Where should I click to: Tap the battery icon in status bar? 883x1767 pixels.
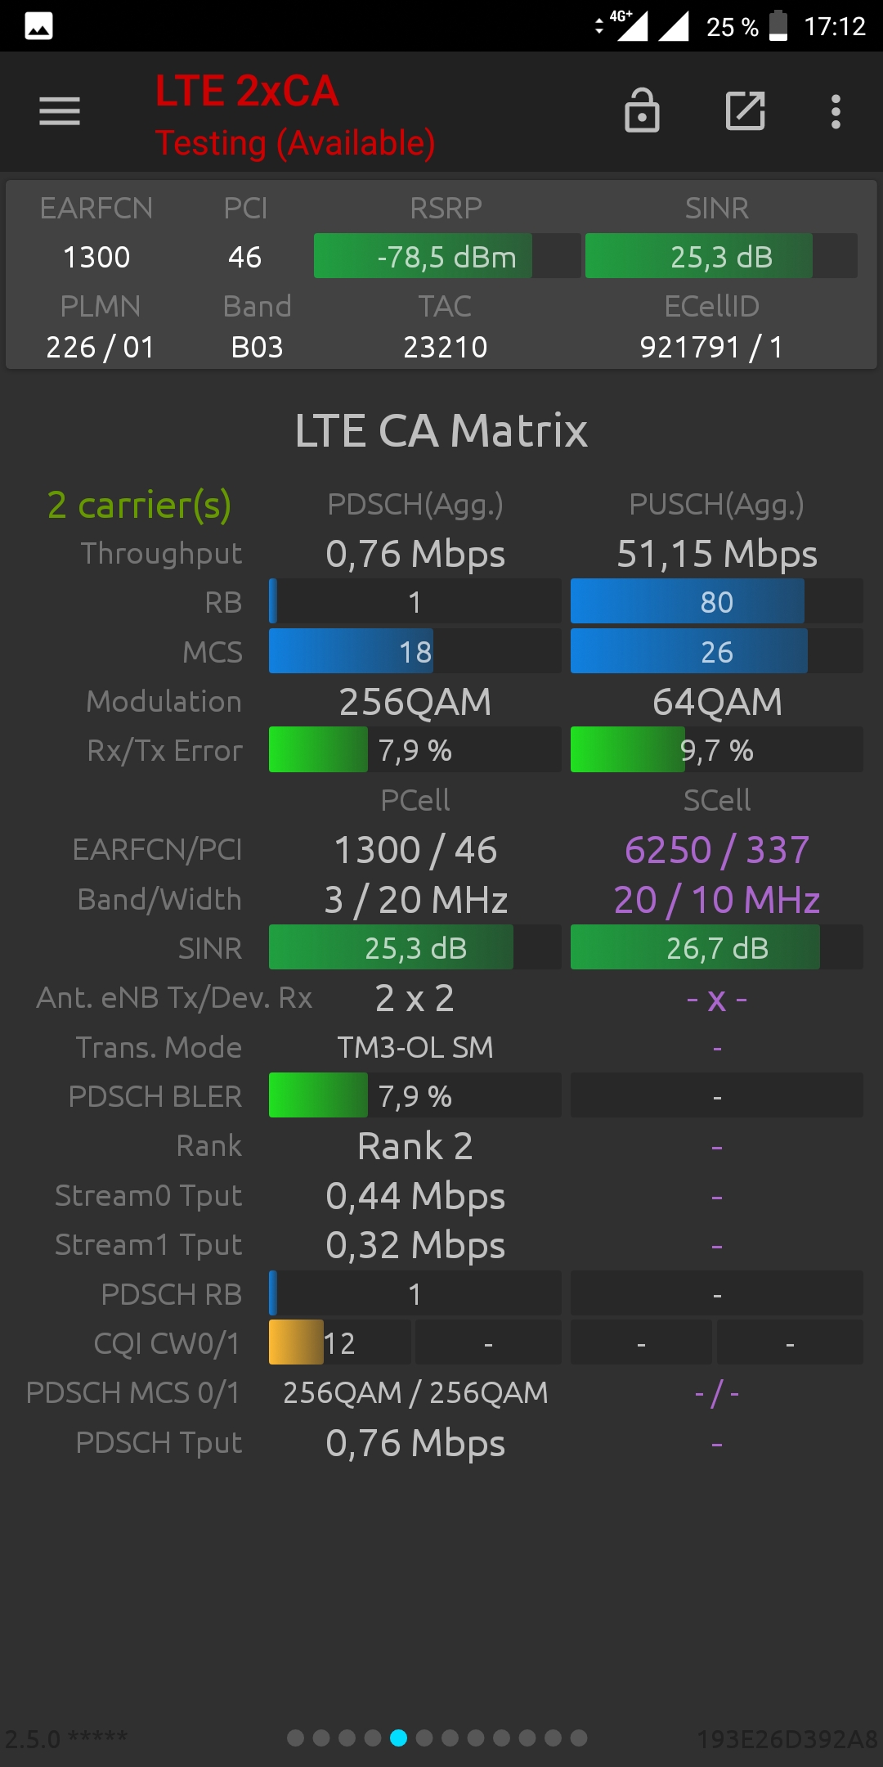(779, 25)
